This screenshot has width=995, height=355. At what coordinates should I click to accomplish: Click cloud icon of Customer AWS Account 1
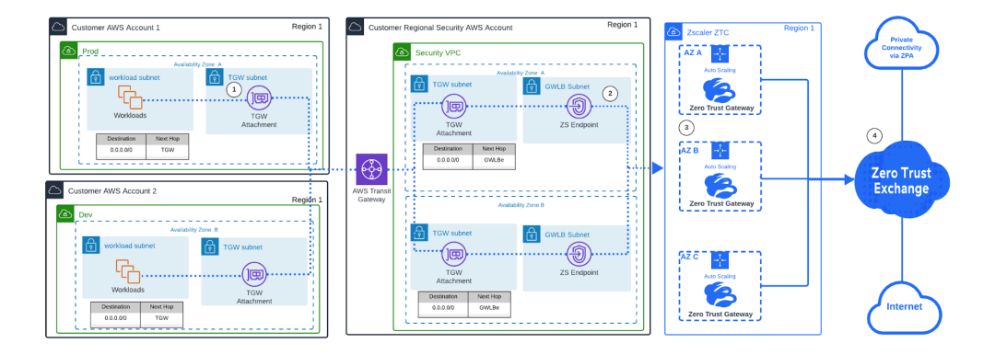[x=58, y=28]
